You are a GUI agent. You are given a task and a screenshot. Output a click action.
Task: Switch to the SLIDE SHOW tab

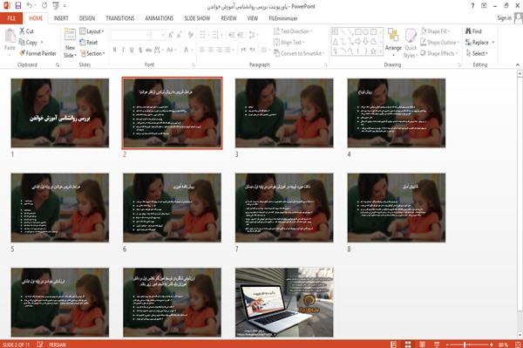tap(197, 18)
